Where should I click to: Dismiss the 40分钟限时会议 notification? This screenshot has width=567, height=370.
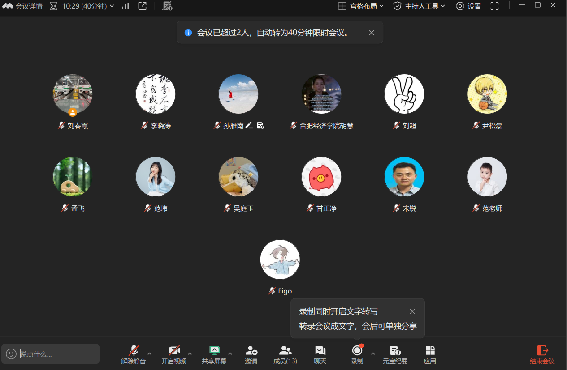tap(371, 33)
